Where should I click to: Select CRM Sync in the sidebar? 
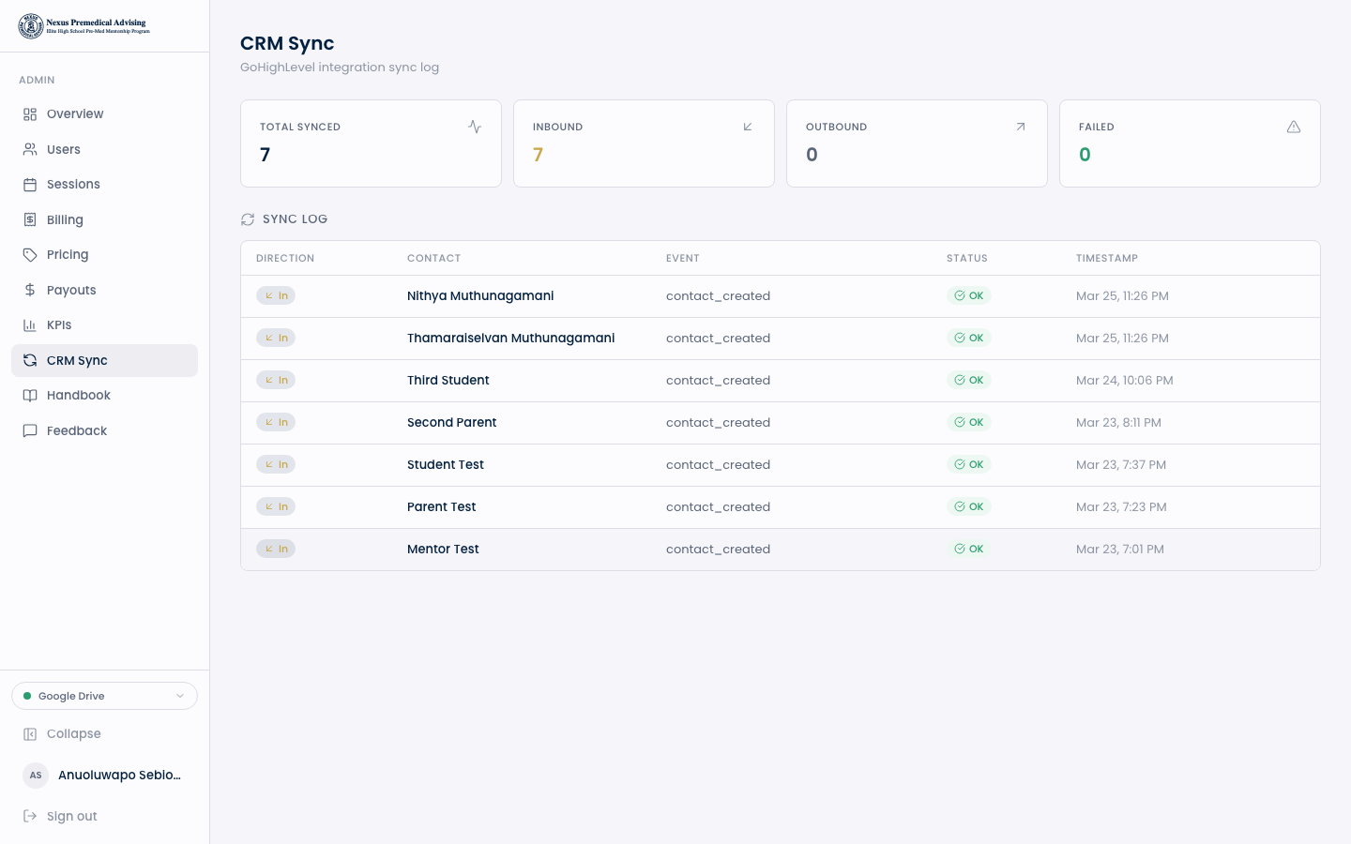(77, 360)
